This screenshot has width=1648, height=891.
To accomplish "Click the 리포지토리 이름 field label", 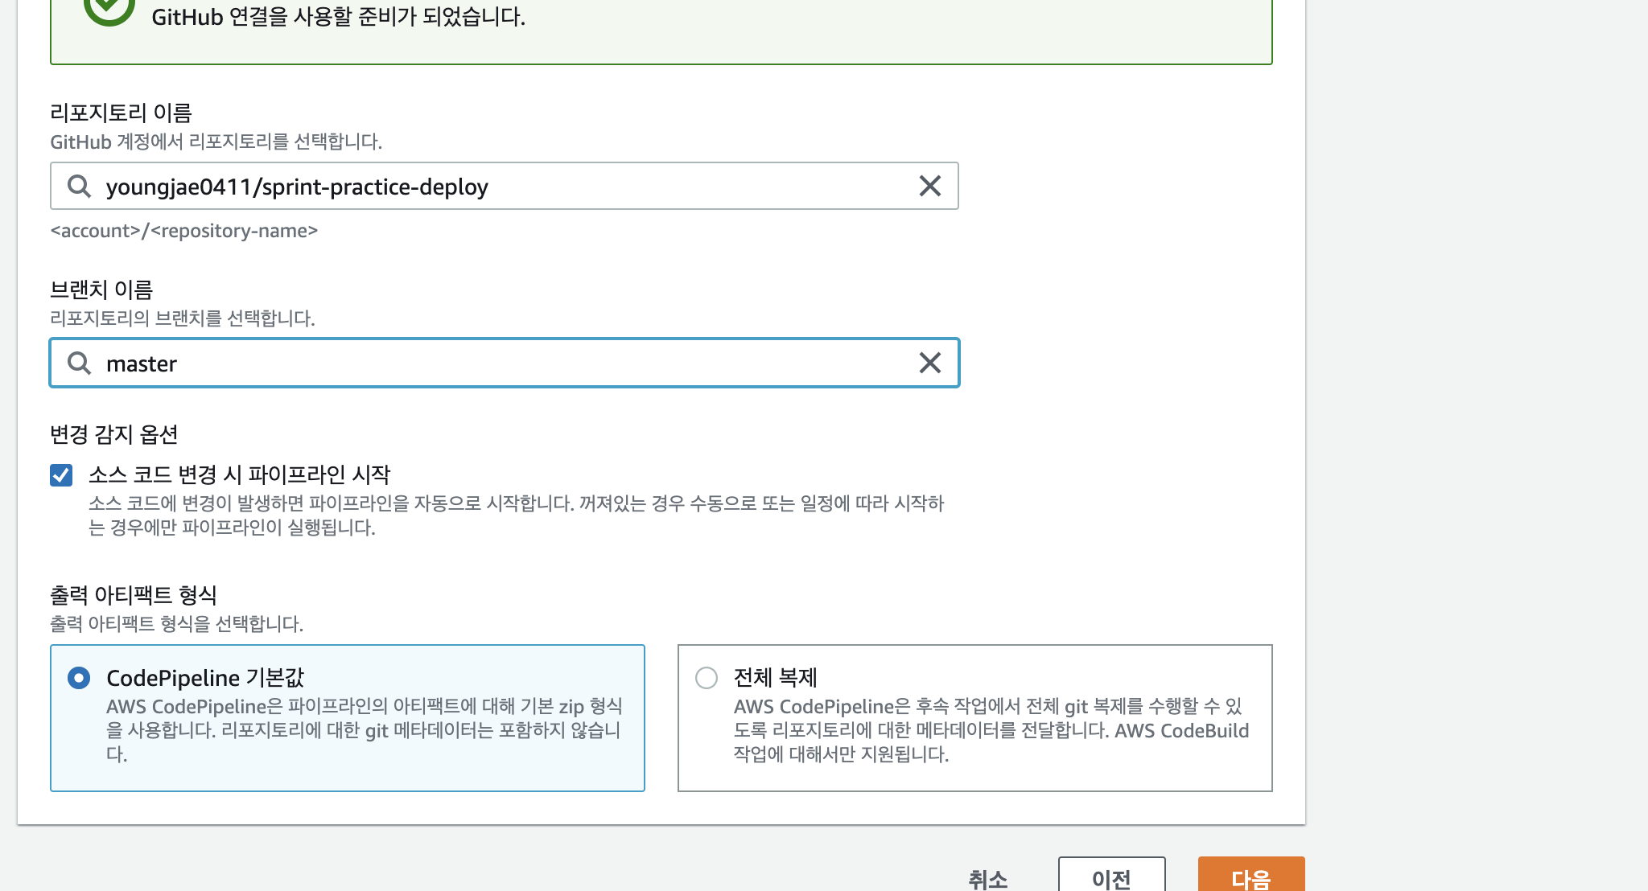I will [x=121, y=113].
